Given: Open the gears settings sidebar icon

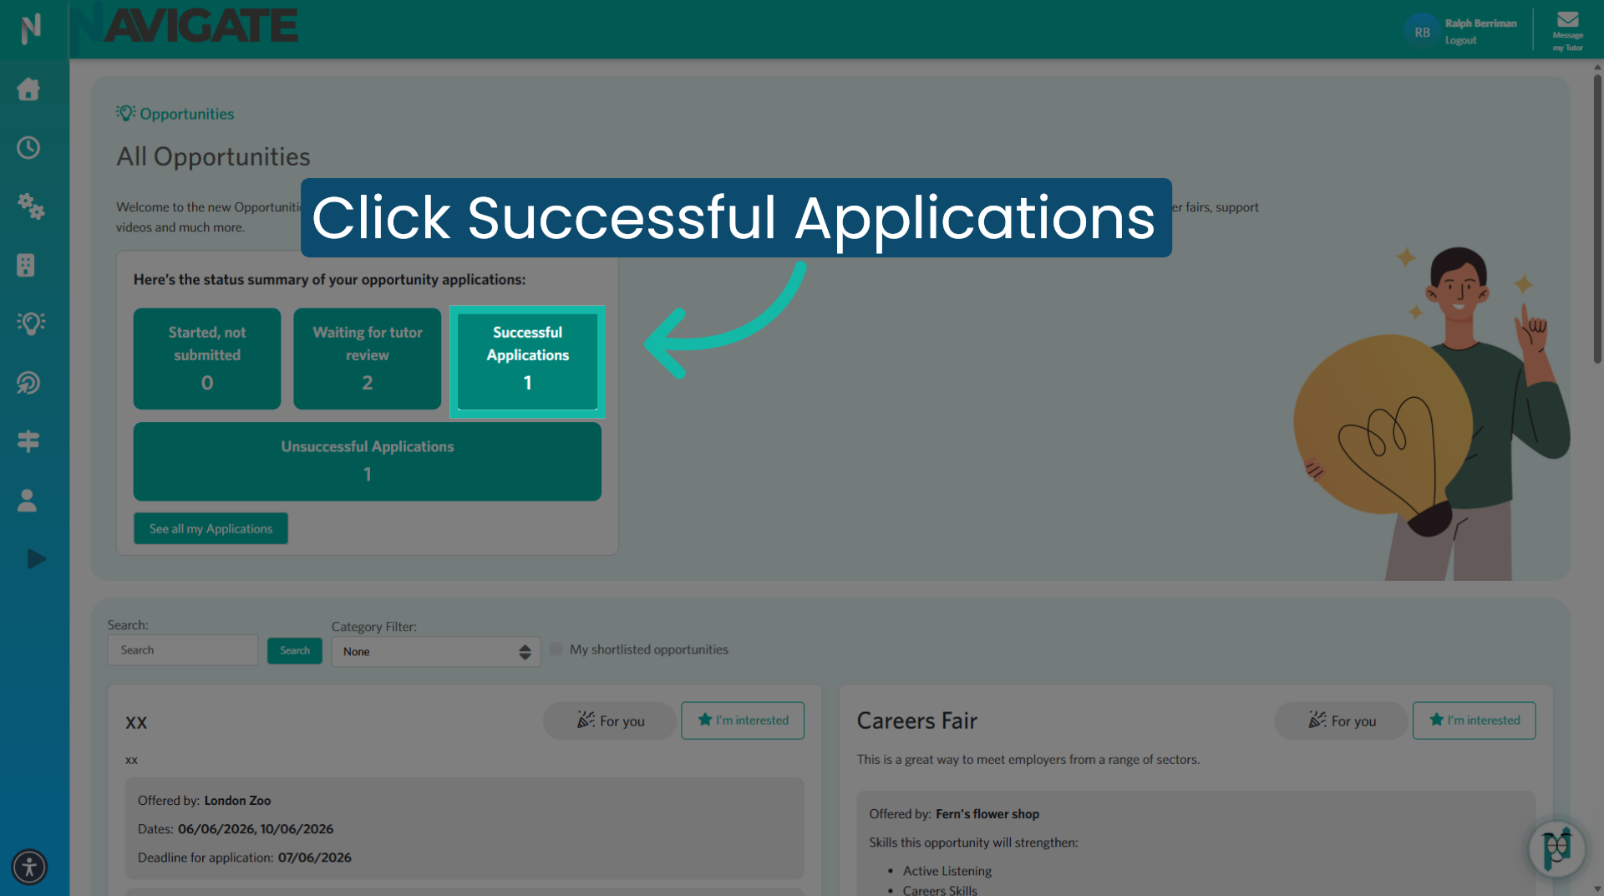Looking at the screenshot, I should coord(31,206).
